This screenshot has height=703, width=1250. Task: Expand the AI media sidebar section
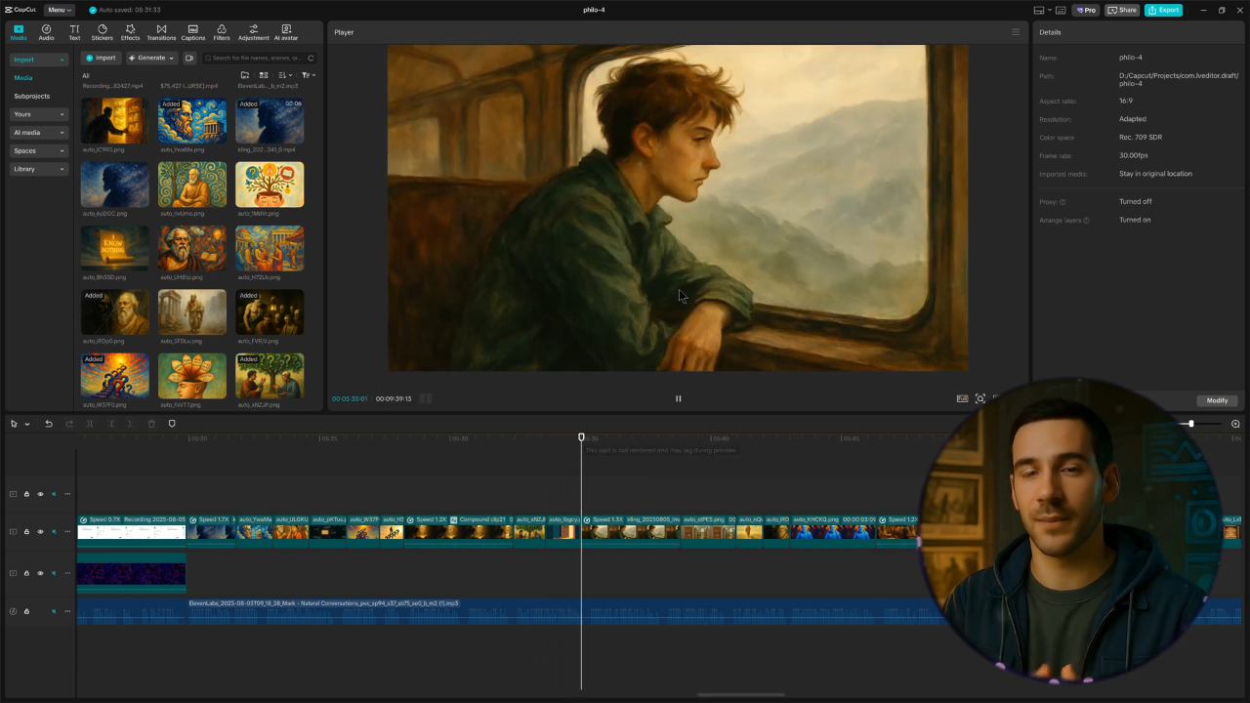pos(39,133)
